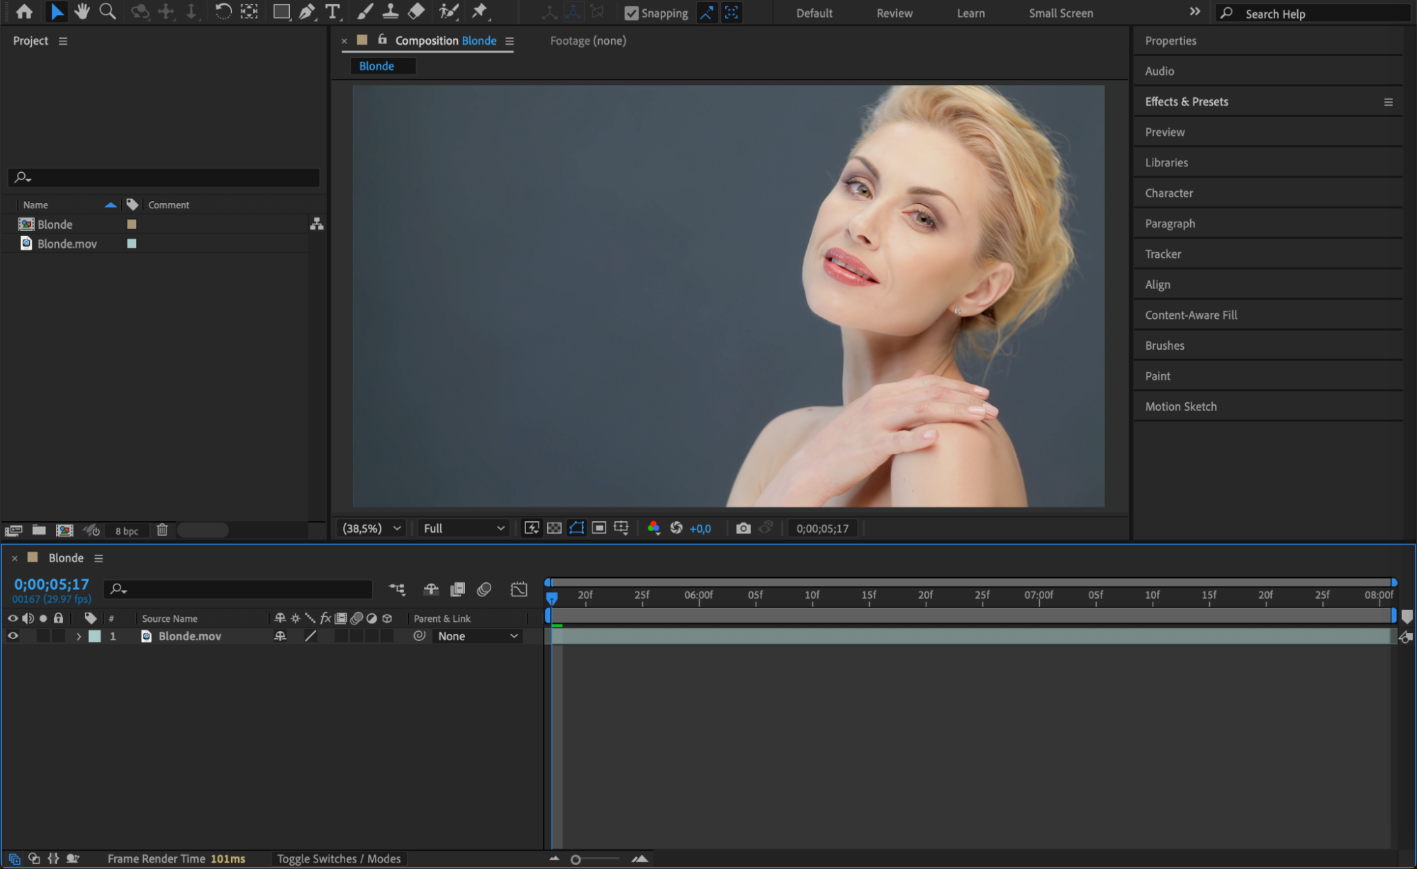Toggle region of interest button
Image resolution: width=1417 pixels, height=869 pixels.
pyautogui.click(x=599, y=528)
